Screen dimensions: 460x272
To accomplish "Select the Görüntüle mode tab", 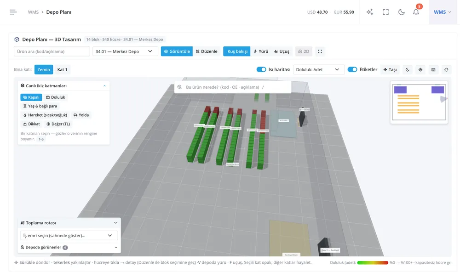I will tap(177, 51).
